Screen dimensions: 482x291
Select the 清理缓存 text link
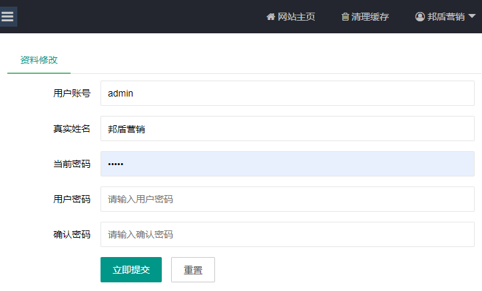(370, 17)
